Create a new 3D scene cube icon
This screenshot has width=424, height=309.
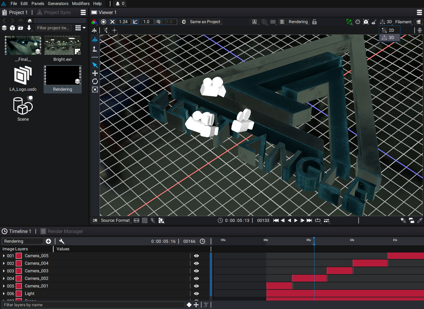12,28
